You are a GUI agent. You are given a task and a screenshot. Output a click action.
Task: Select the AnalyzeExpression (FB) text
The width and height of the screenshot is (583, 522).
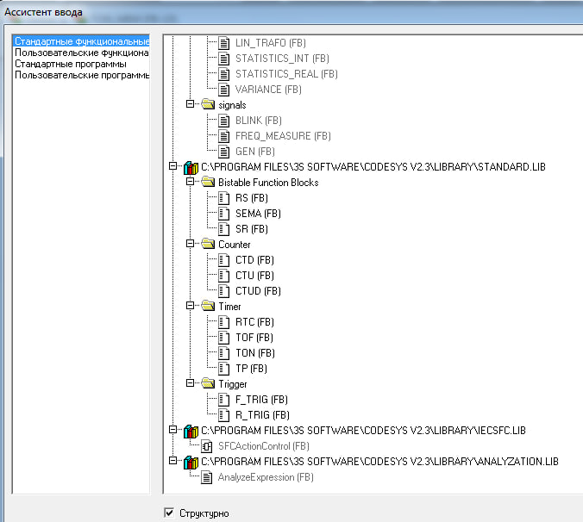click(266, 477)
